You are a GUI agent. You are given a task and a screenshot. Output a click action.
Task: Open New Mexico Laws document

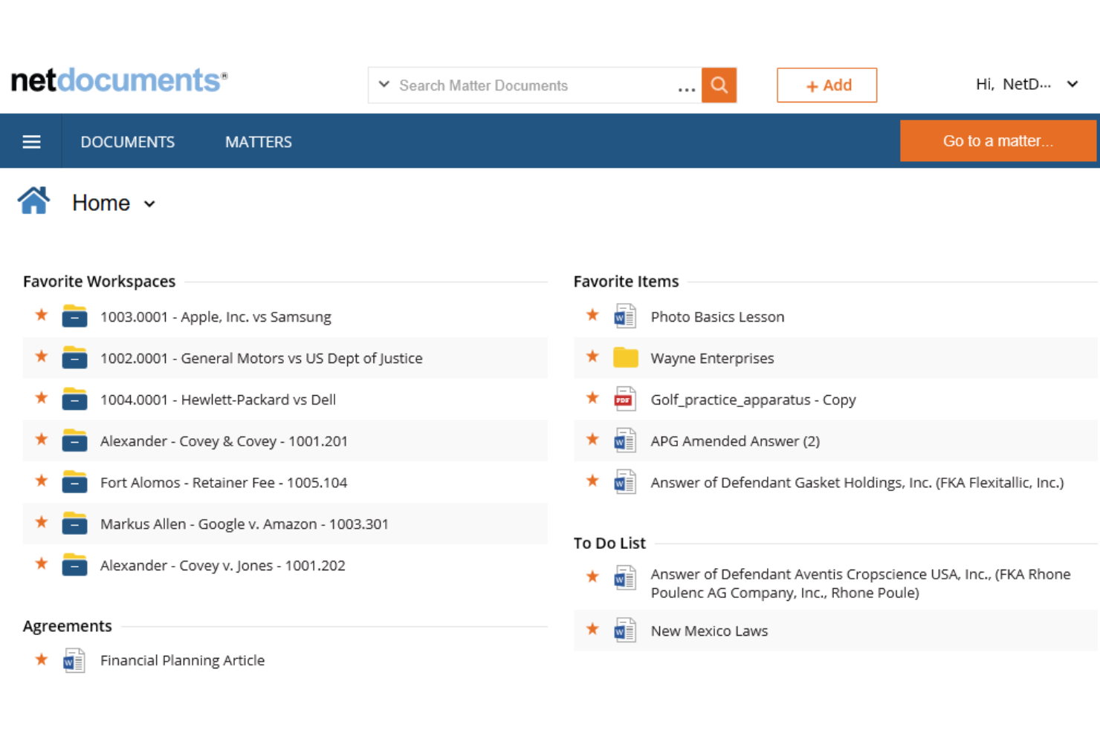pos(709,631)
